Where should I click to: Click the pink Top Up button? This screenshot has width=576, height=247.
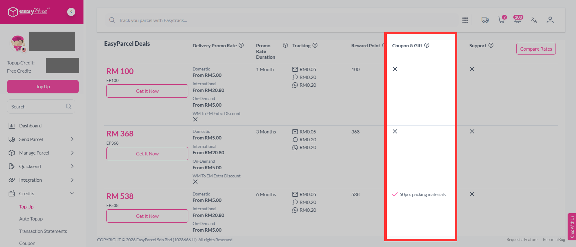coord(43,86)
